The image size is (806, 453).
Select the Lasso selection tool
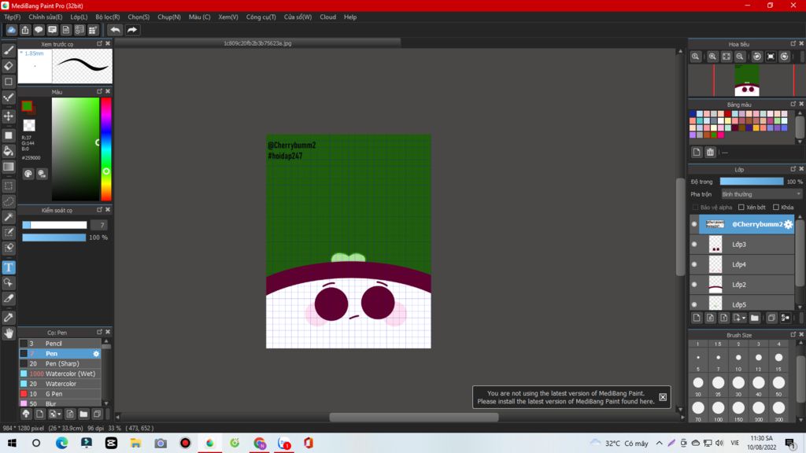click(9, 201)
